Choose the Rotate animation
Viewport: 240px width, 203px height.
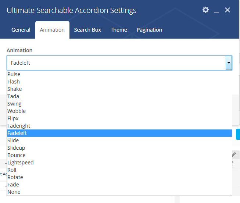[x=15, y=177]
